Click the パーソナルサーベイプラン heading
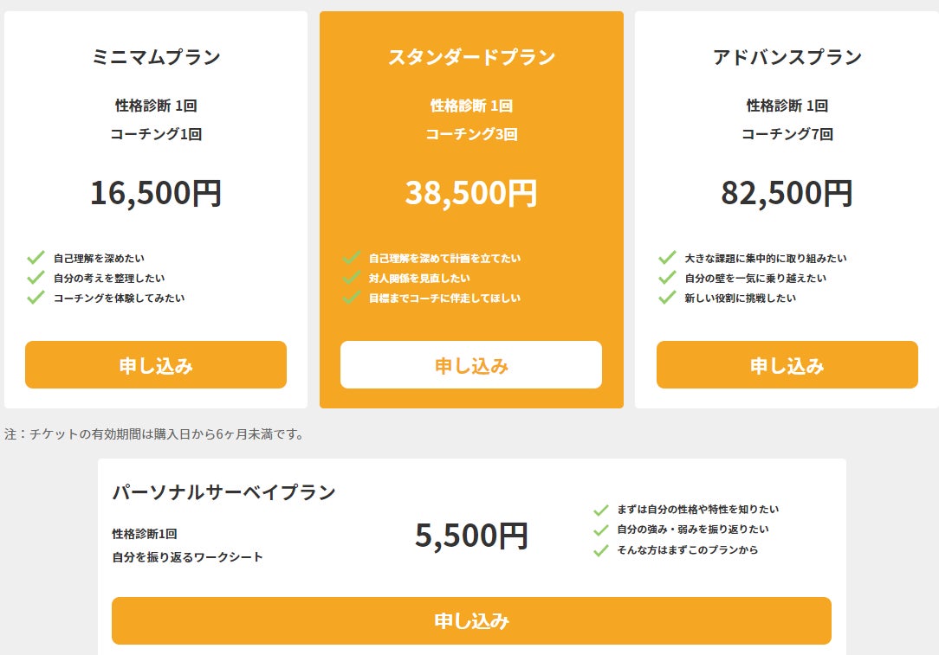939x655 pixels. (x=223, y=492)
